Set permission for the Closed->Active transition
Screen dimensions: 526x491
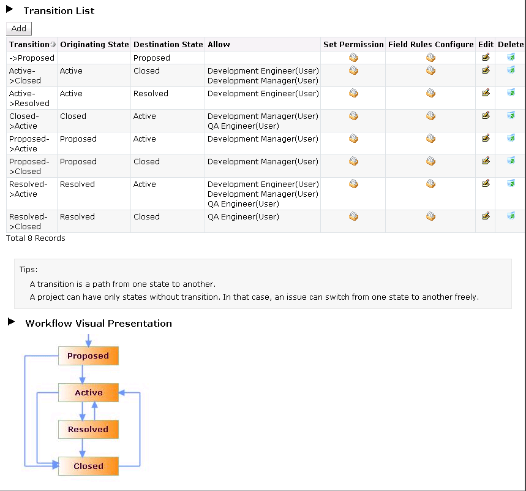pos(353,116)
